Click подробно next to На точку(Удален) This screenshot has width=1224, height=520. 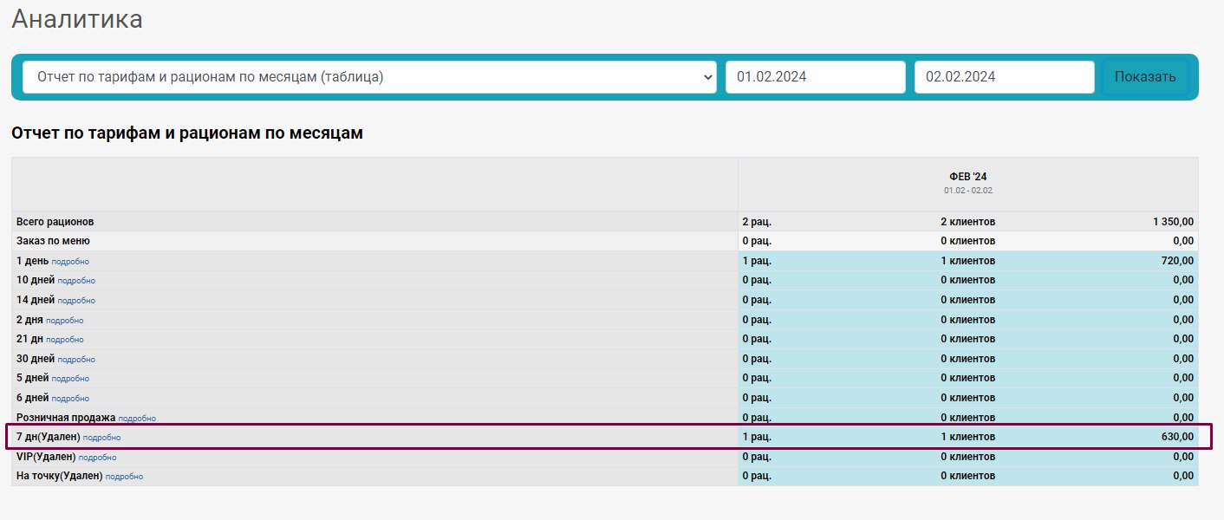pyautogui.click(x=124, y=477)
